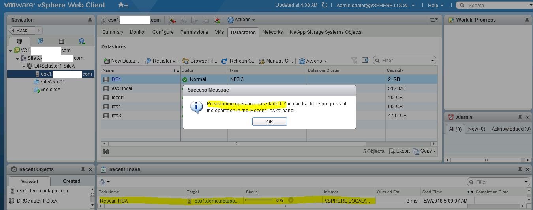
Task: Open the NetApp Storage Systems Objects tab
Action: coord(325,32)
